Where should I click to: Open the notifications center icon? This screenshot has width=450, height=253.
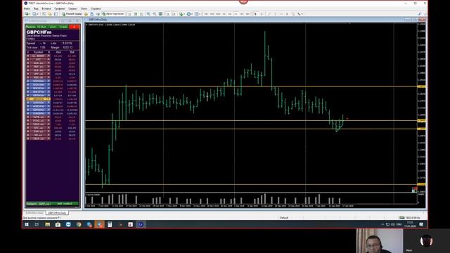coord(421,224)
